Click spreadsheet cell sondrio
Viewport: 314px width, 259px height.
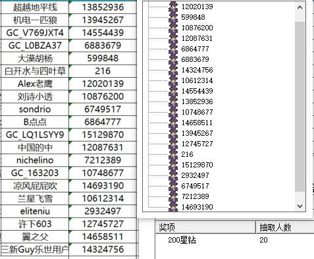[x=35, y=109]
